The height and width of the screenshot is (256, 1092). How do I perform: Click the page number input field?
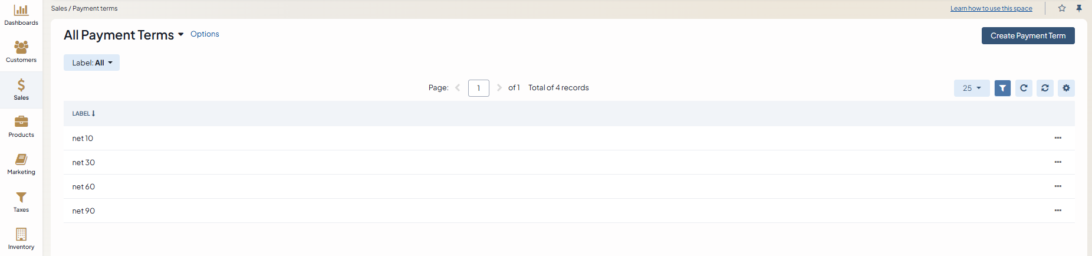[478, 88]
